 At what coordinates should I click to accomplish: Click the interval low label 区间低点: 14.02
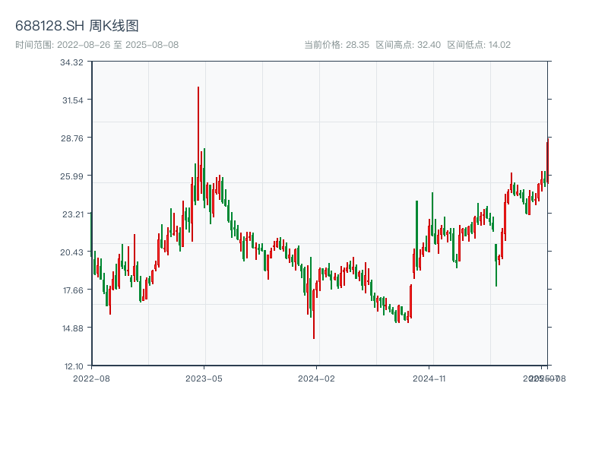tap(479, 45)
